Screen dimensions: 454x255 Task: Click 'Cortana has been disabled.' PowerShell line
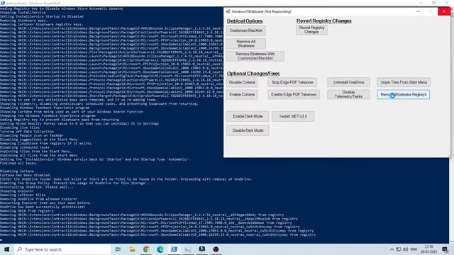(x=26, y=175)
